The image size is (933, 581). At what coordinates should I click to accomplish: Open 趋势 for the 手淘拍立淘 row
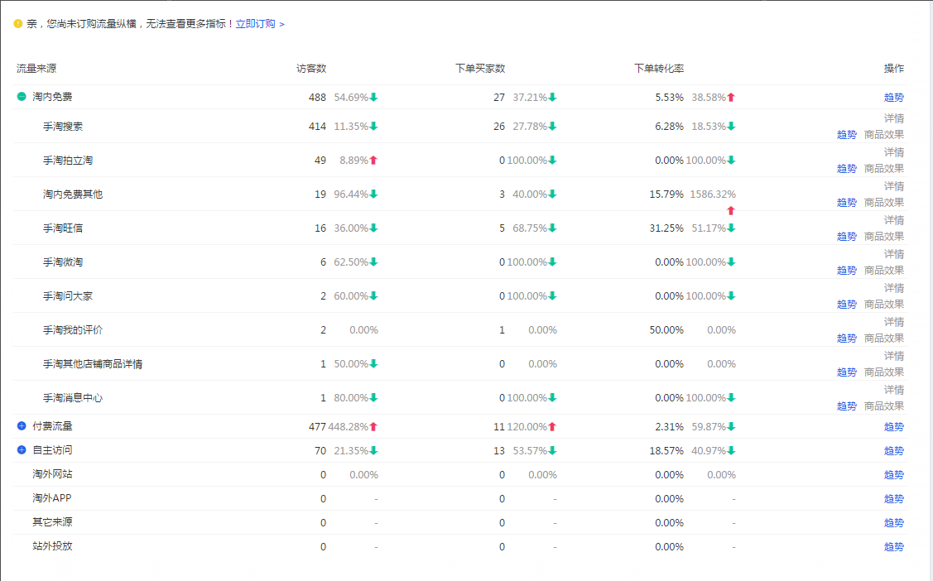(x=846, y=168)
